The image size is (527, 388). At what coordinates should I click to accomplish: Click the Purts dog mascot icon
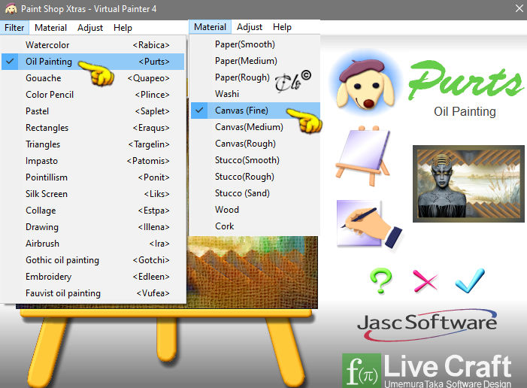pyautogui.click(x=366, y=83)
